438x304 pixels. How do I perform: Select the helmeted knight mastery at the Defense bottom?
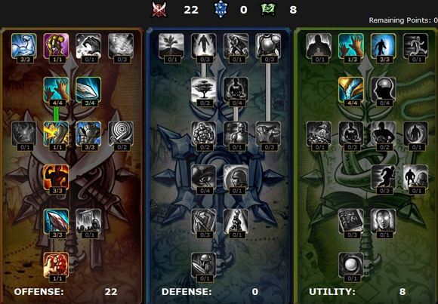204,265
